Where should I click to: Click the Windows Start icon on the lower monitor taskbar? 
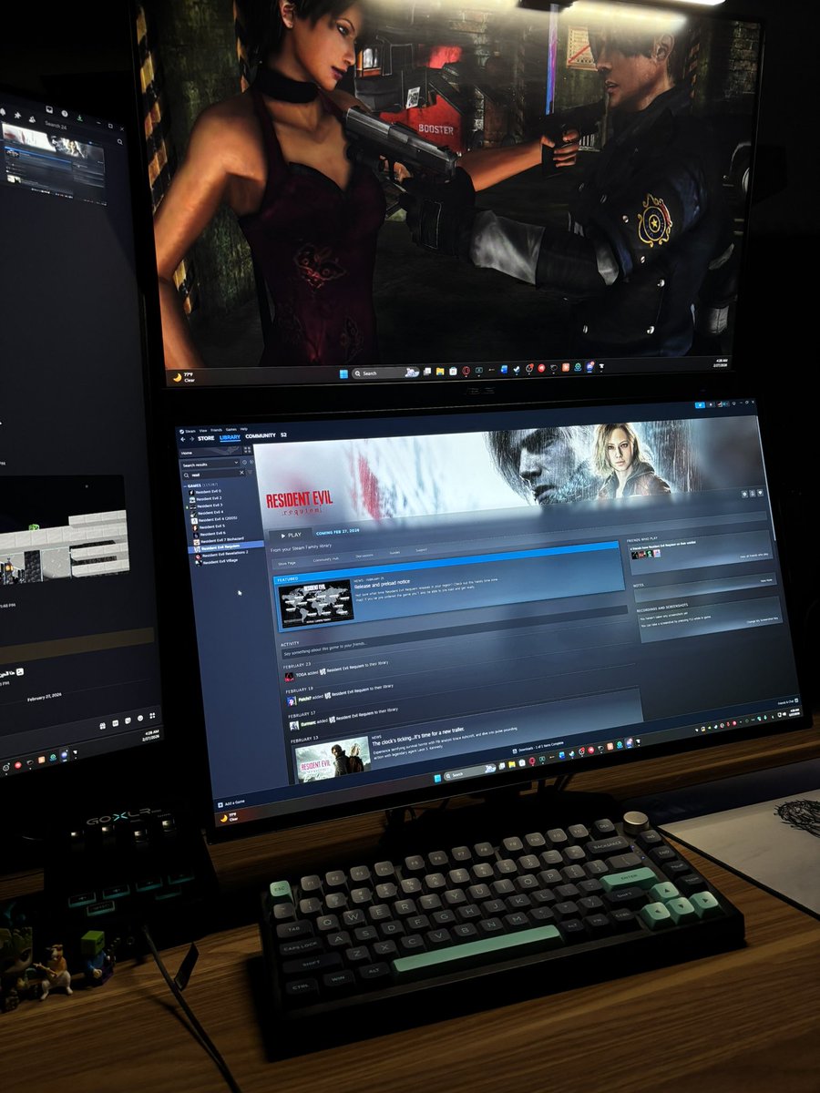tap(437, 779)
